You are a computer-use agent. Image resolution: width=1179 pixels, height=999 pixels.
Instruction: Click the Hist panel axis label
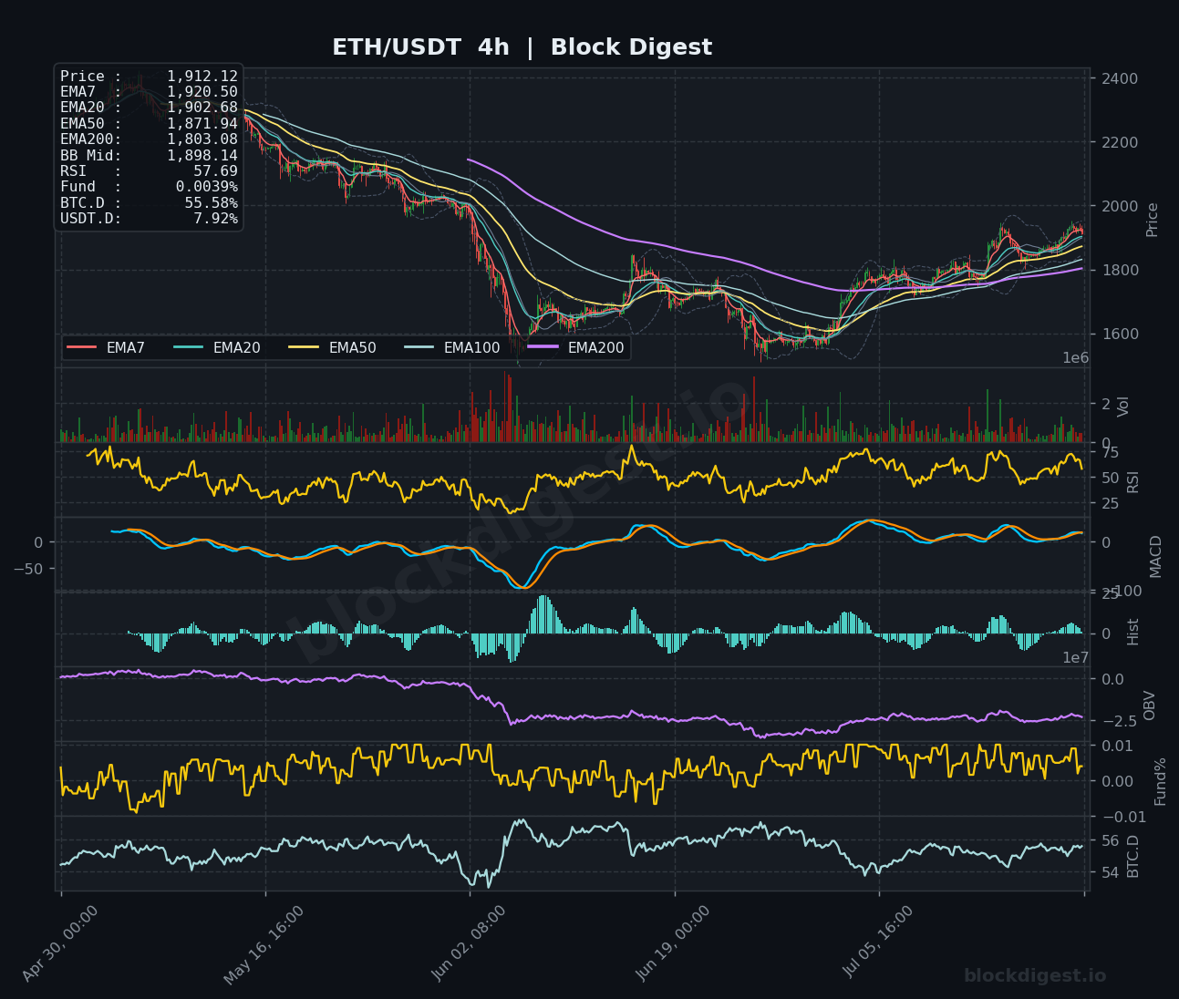tap(1133, 631)
